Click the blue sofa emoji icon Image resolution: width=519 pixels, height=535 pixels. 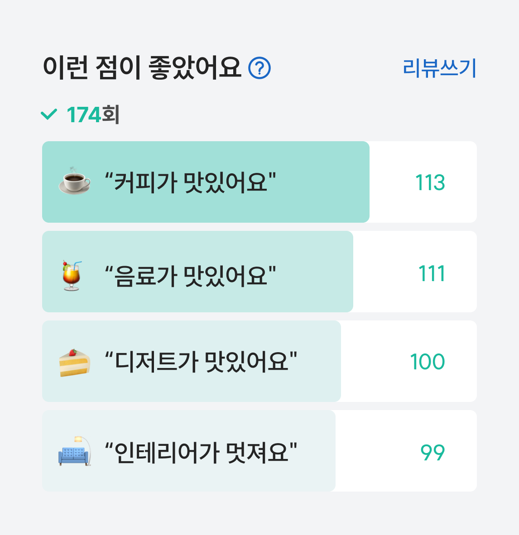pyautogui.click(x=75, y=451)
